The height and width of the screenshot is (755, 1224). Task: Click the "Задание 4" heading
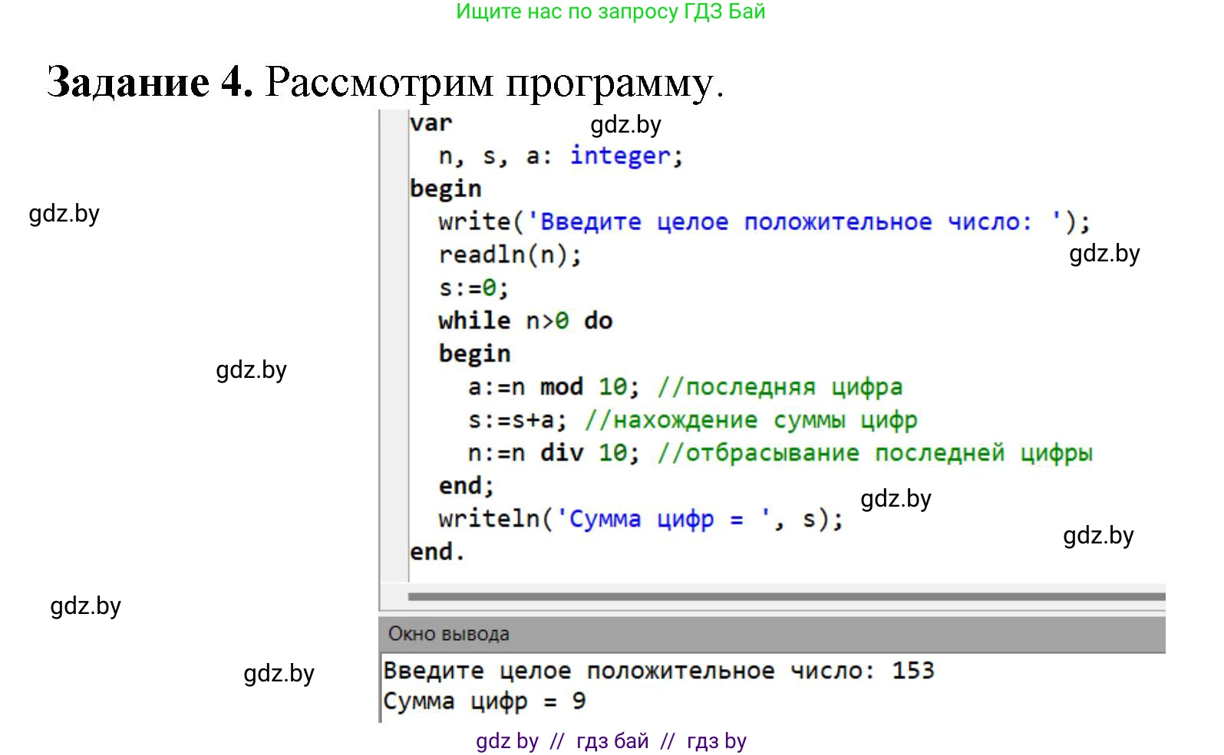(x=150, y=81)
